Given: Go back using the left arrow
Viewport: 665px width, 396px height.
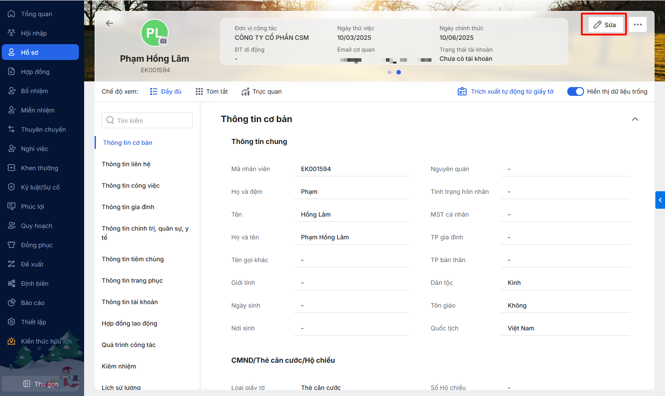Looking at the screenshot, I should [110, 23].
